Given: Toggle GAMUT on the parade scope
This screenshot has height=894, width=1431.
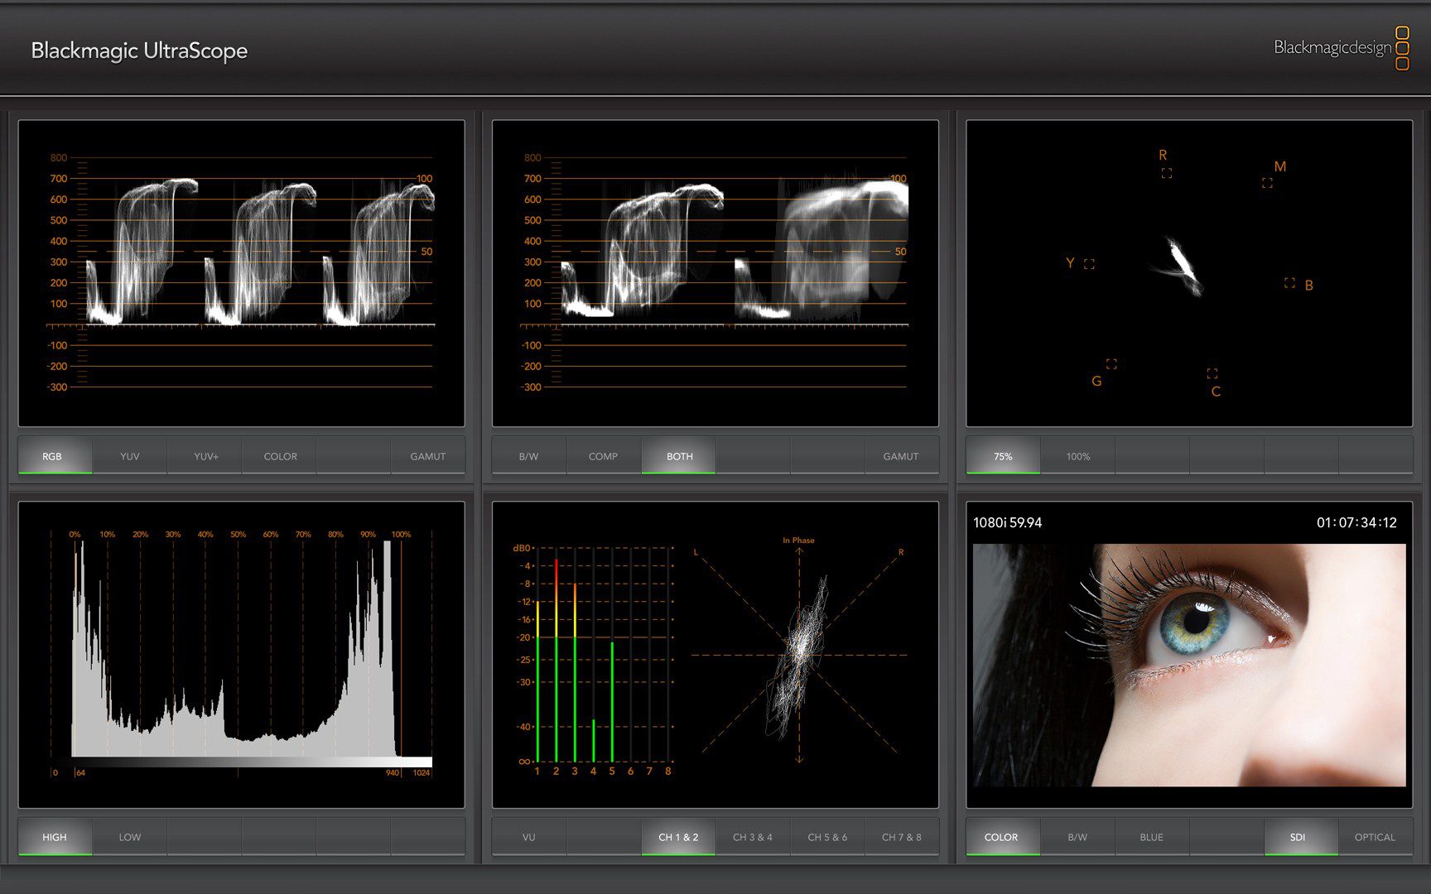Looking at the screenshot, I should 427,456.
